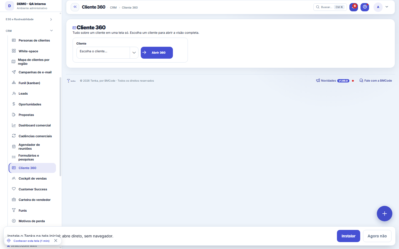Click the White-space grid icon
399x249 pixels.
click(14, 51)
